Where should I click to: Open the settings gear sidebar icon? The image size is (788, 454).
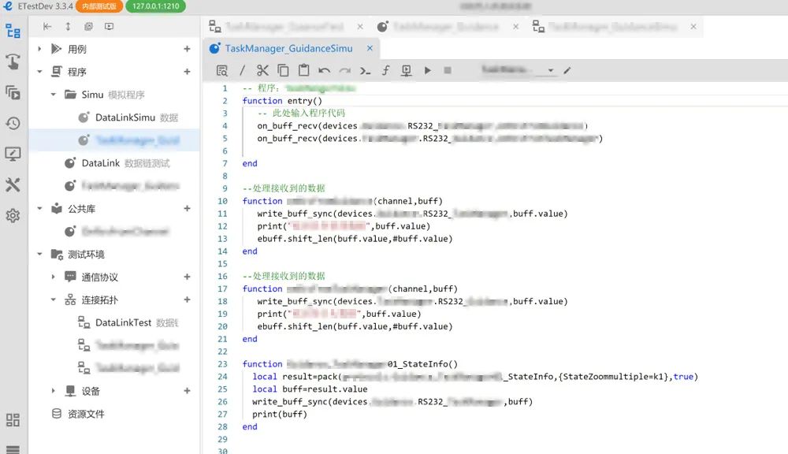click(x=13, y=215)
